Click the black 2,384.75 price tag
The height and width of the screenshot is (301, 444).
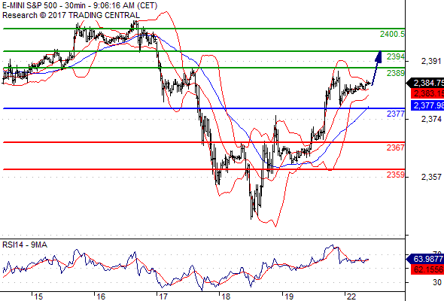pyautogui.click(x=425, y=83)
